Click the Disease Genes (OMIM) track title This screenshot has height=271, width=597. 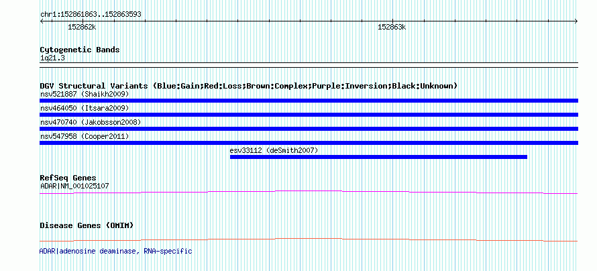[x=87, y=225]
